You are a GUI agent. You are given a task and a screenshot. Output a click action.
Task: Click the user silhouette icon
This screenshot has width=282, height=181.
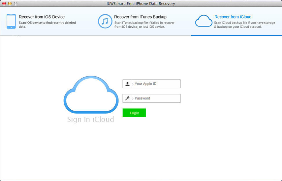127,84
